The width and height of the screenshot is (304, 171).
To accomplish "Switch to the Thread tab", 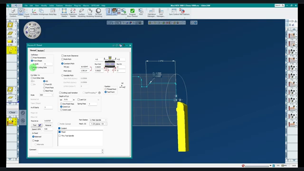I will 33,50.
